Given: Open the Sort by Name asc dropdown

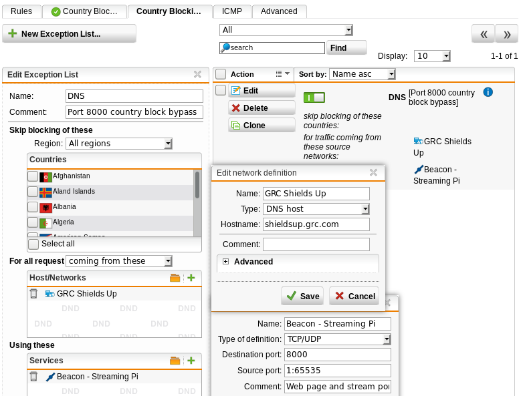Looking at the screenshot, I should pyautogui.click(x=362, y=74).
